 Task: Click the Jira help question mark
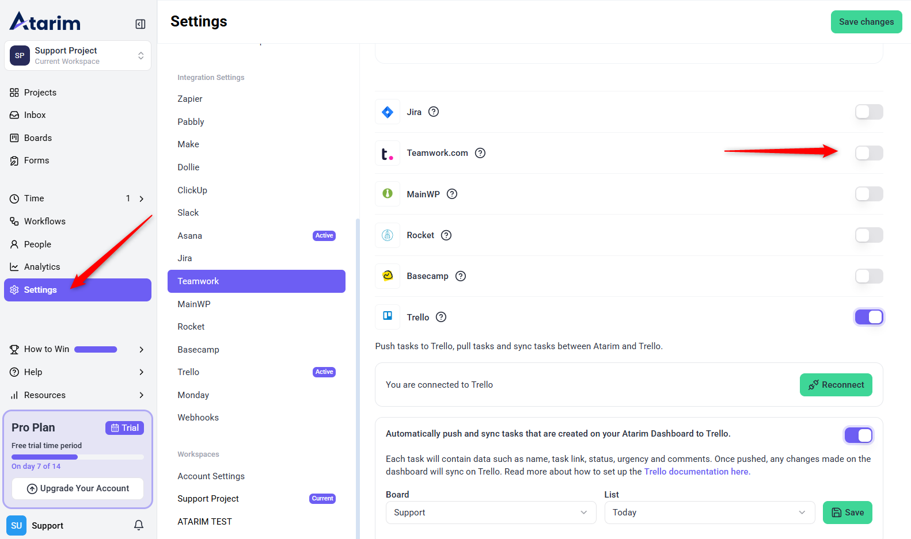click(x=434, y=112)
